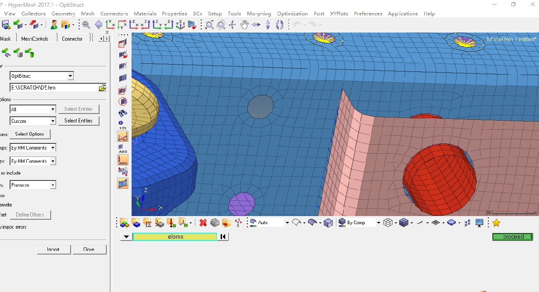Click the Import button
This screenshot has width=539, height=292.
53,250
